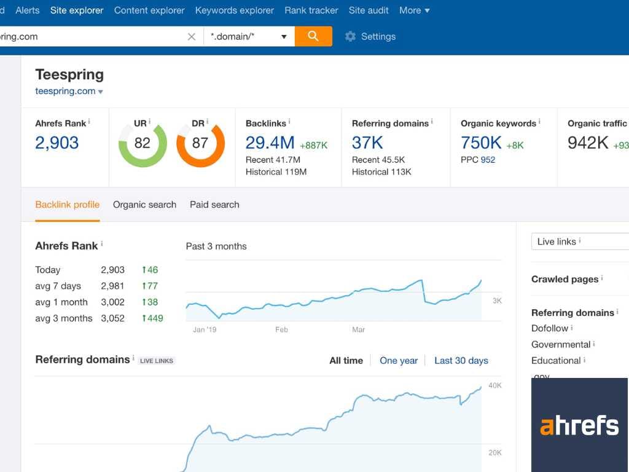The image size is (629, 472).
Task: Click the Crawled pages info icon
Action: point(602,278)
